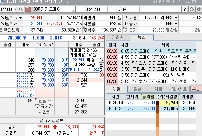Select the 뉴스 tab

(142, 37)
